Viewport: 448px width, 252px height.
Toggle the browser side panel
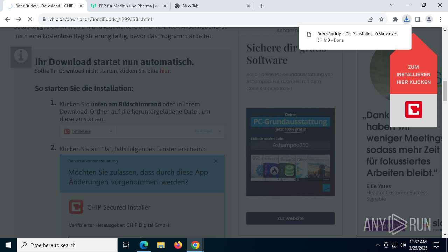tap(418, 19)
